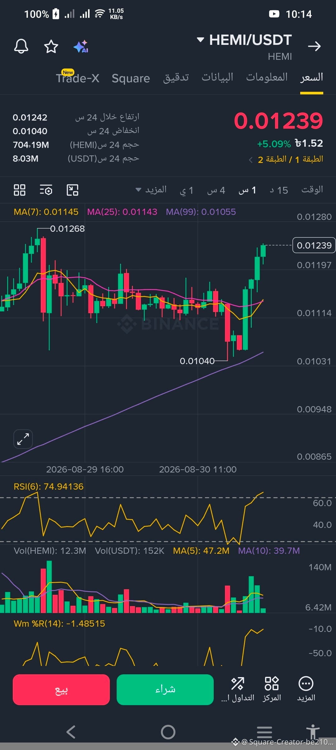Open the Trade-X tab
The width and height of the screenshot is (336, 750).
[78, 78]
